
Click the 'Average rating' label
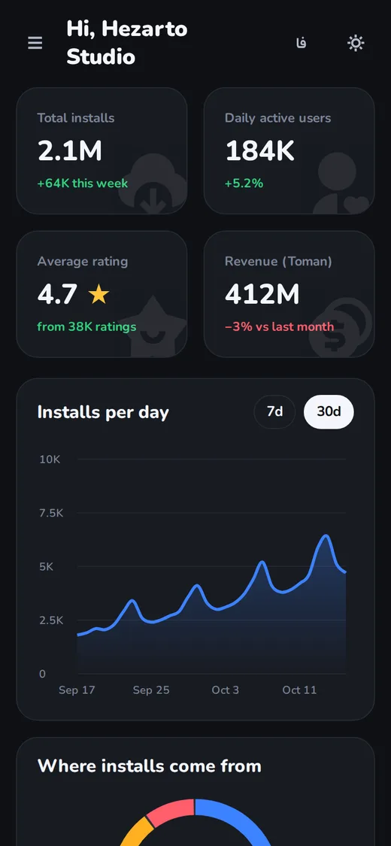83,262
